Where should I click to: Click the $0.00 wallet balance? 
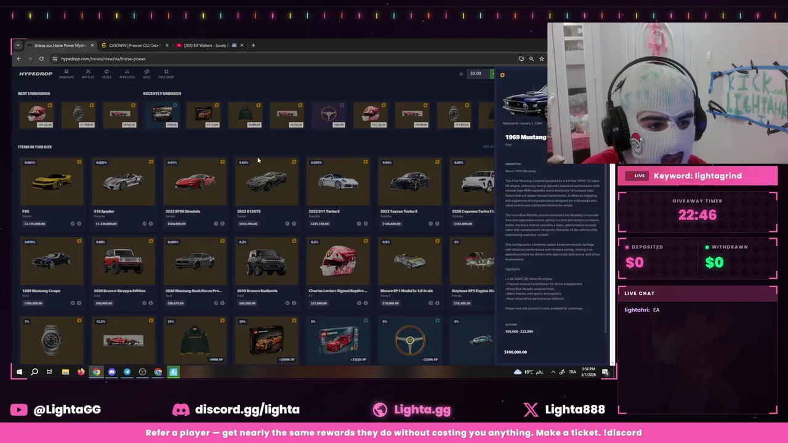[476, 74]
